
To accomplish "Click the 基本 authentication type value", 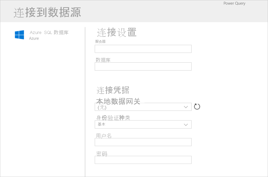I will click(102, 125).
